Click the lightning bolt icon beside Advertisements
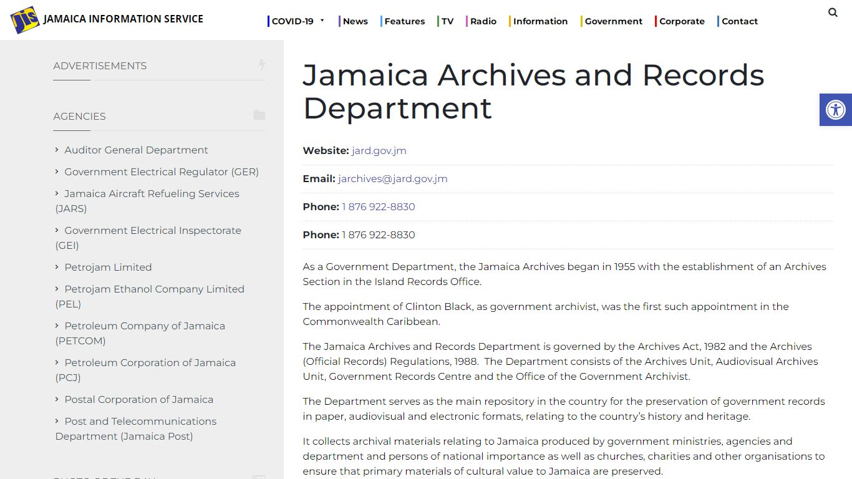 262,65
